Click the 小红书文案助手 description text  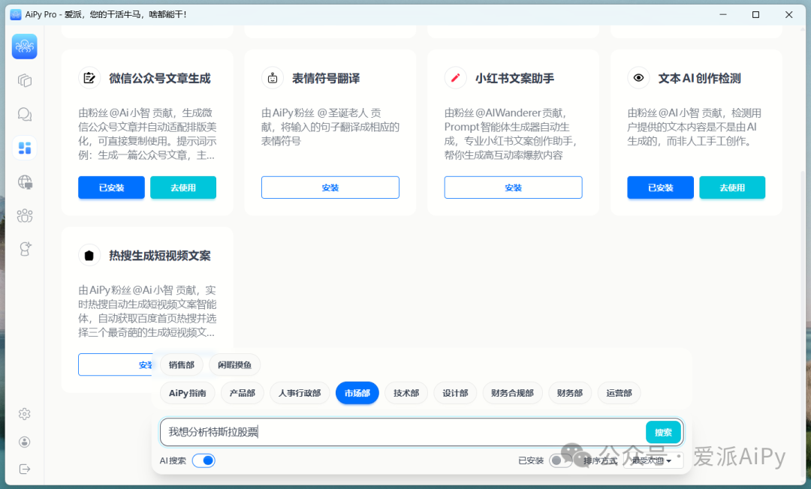[x=511, y=133]
